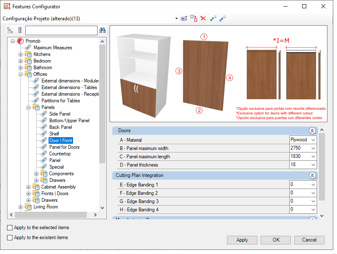The image size is (337, 254).
Task: Click the tree scroll up arrow
Action: click(102, 41)
